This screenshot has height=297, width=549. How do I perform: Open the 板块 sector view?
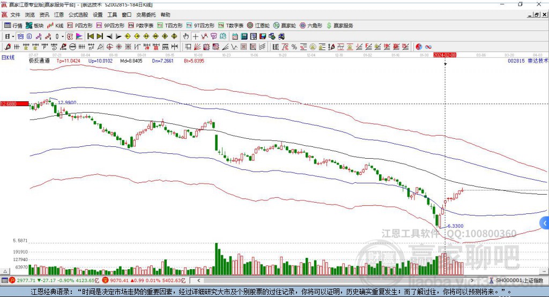[34, 26]
